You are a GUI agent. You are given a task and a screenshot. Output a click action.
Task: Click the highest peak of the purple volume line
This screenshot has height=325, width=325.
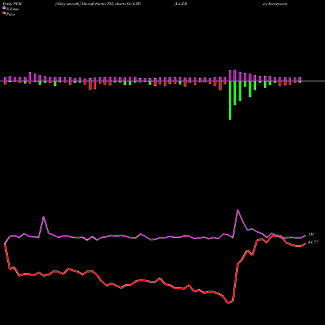click(238, 210)
